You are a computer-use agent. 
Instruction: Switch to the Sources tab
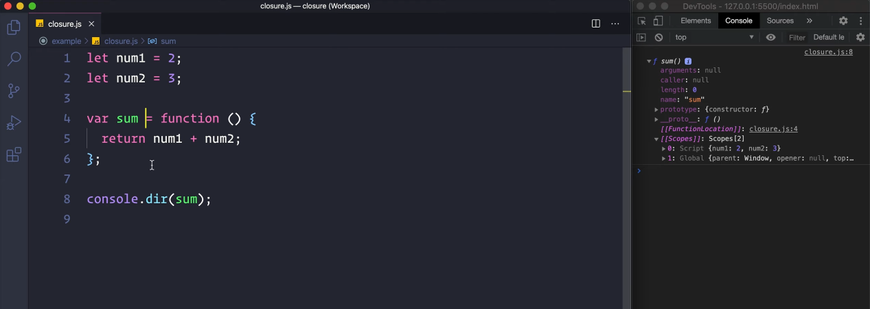pos(780,21)
